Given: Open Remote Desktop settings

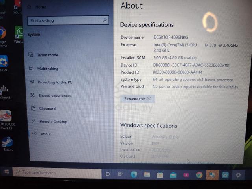Looking at the screenshot, I should click(x=54, y=122).
